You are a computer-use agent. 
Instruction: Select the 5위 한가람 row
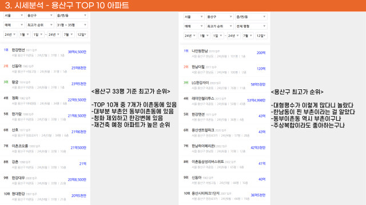(x=45, y=116)
